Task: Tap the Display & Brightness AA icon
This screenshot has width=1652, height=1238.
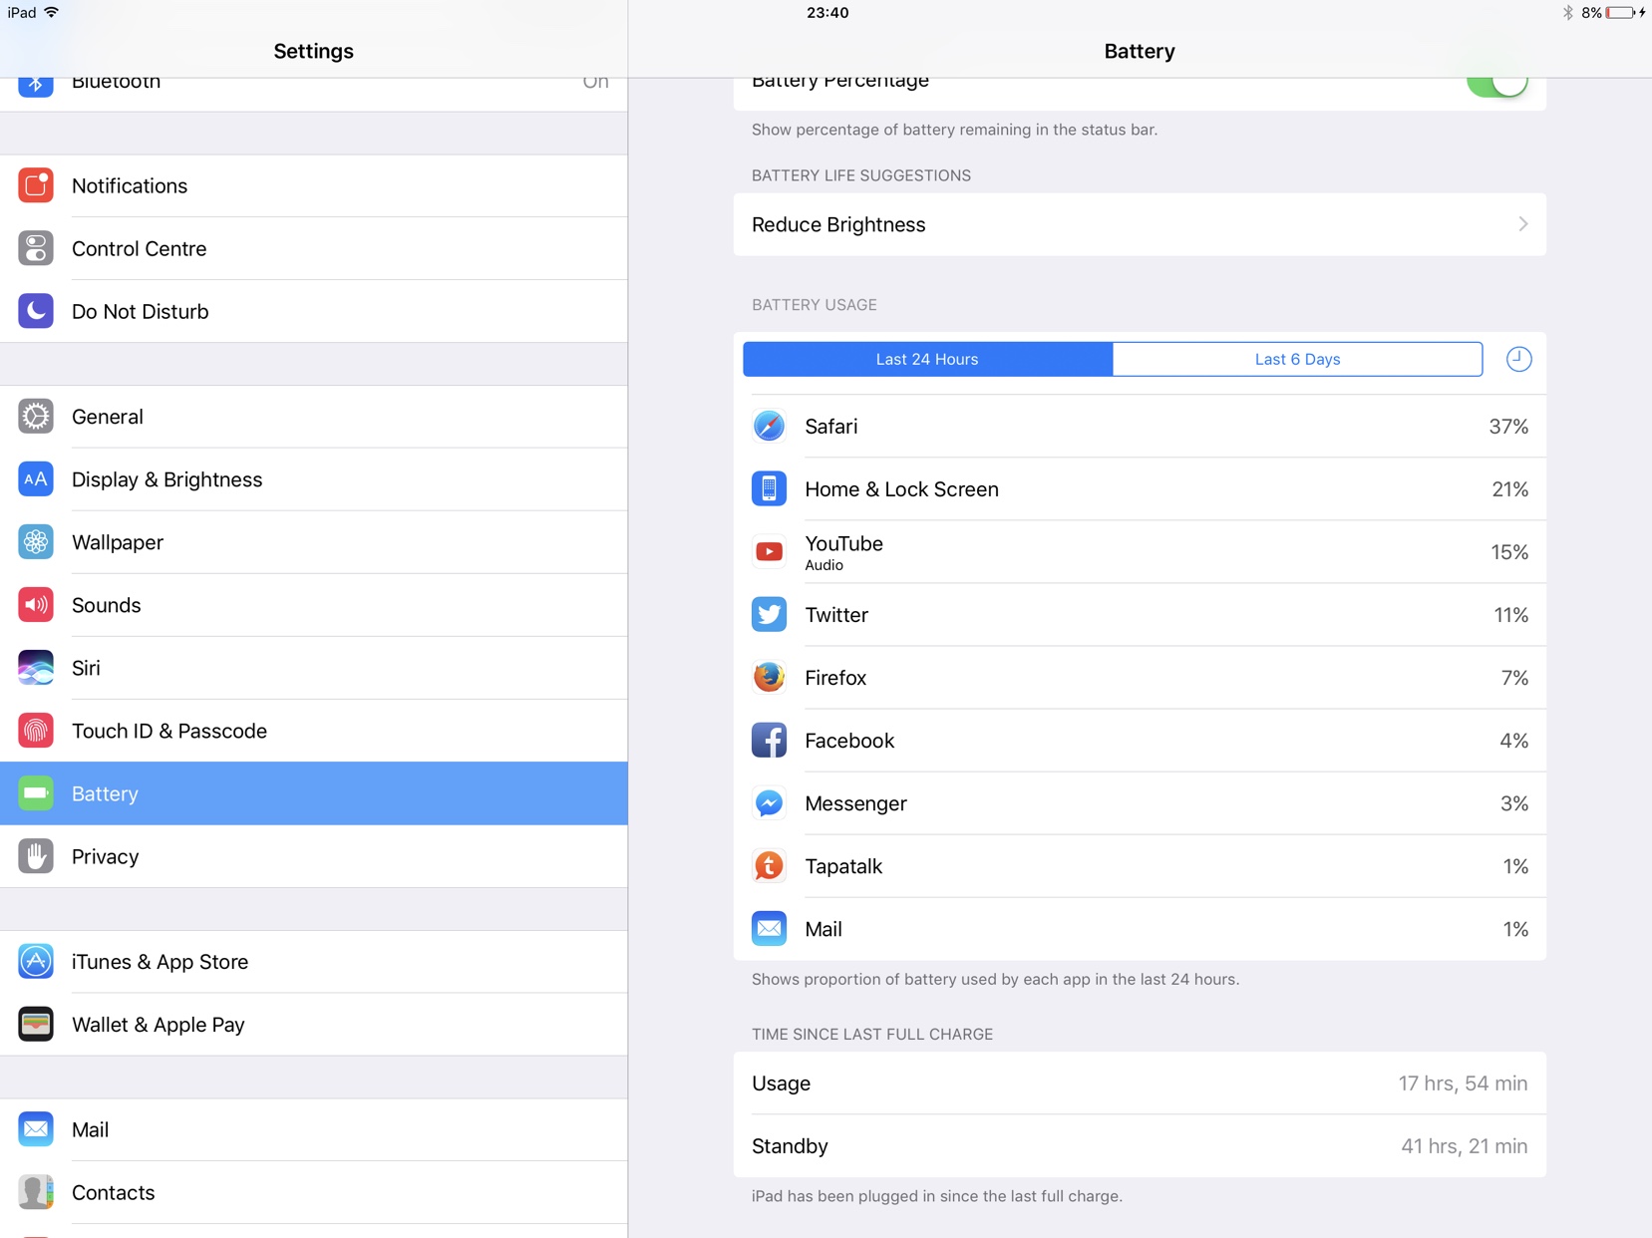Action: 36,479
